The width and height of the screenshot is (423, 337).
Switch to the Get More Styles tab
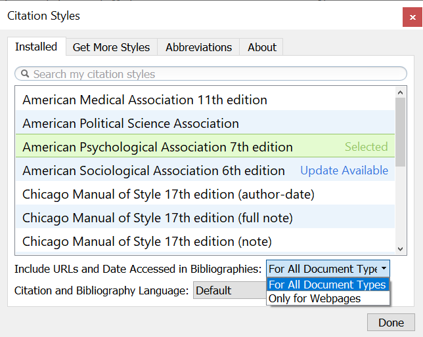[111, 47]
